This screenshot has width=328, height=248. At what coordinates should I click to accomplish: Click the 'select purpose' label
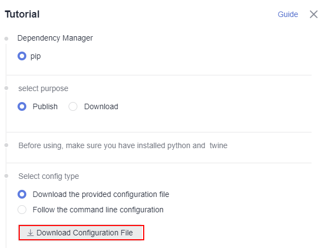(x=43, y=88)
